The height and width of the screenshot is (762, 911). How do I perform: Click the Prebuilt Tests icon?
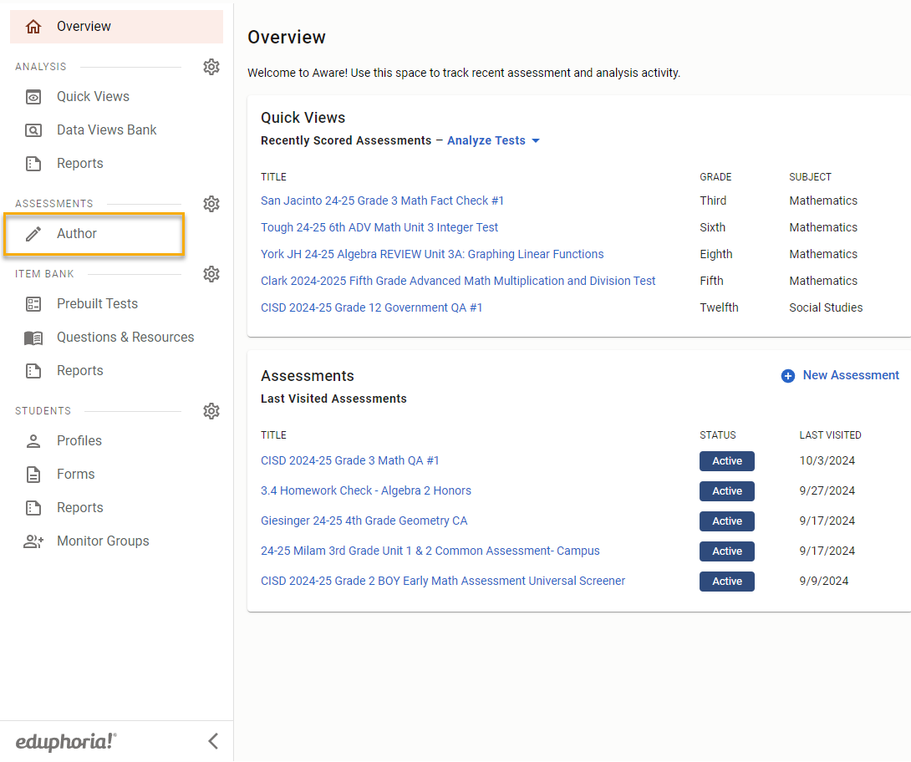pyautogui.click(x=33, y=304)
